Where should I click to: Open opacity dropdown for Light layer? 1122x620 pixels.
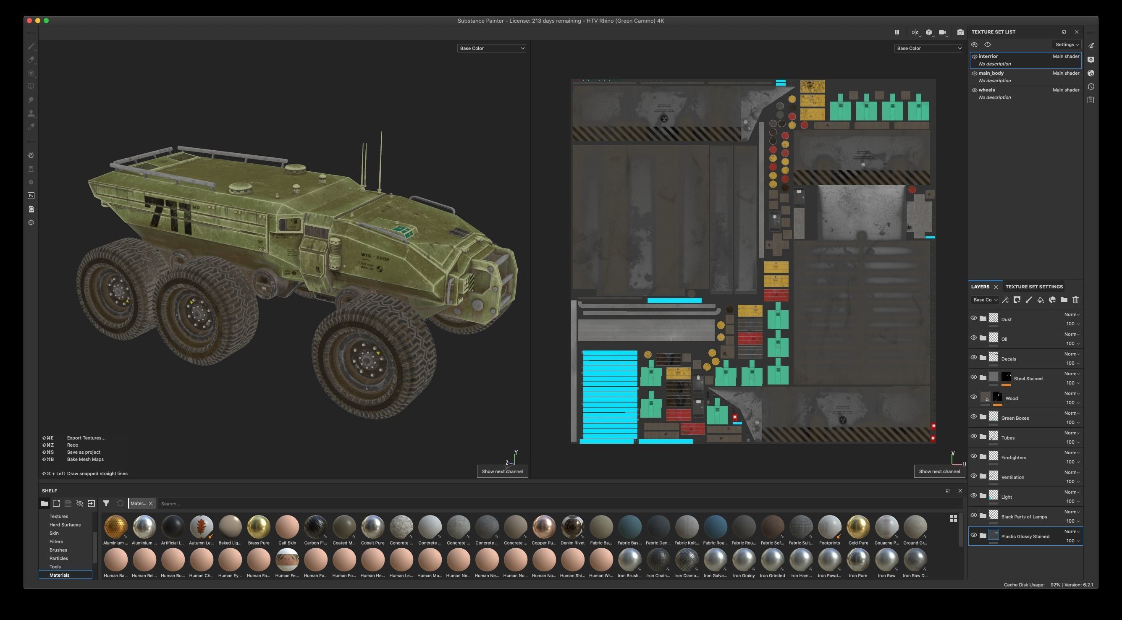[x=1072, y=501]
